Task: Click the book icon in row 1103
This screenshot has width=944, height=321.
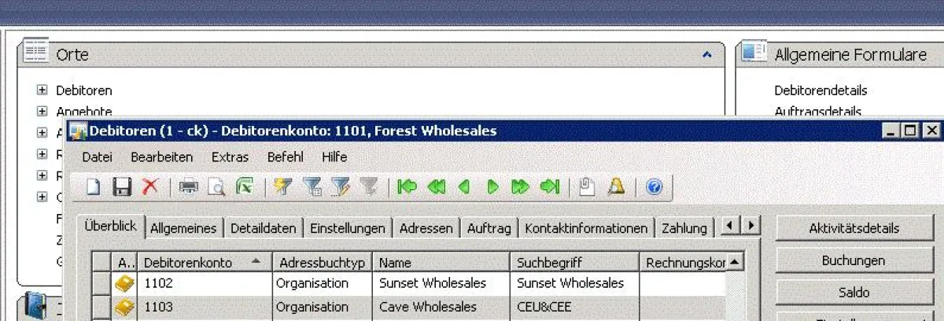Action: 125,307
